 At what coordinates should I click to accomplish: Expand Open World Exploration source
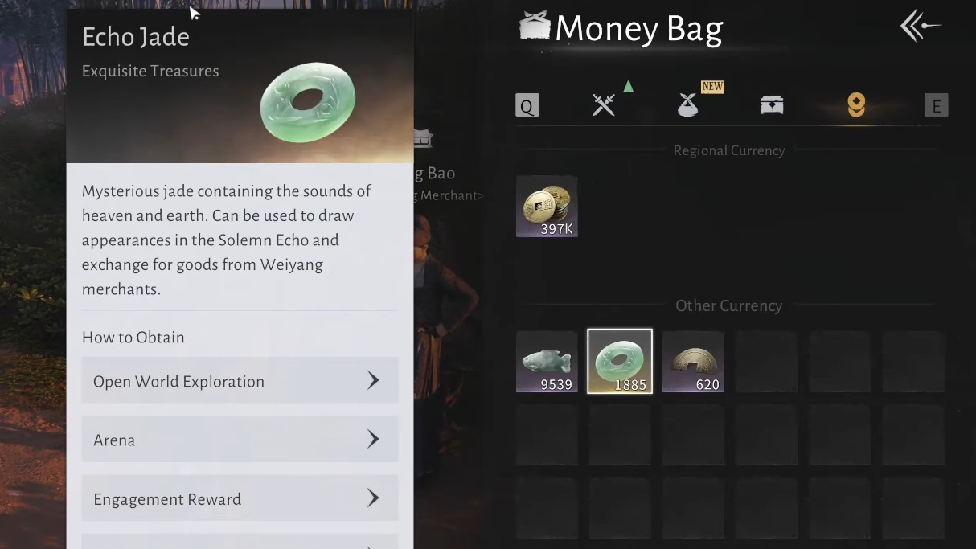pos(240,380)
